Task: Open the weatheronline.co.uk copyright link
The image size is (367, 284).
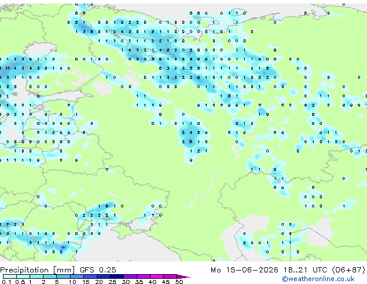Action: click(x=318, y=279)
